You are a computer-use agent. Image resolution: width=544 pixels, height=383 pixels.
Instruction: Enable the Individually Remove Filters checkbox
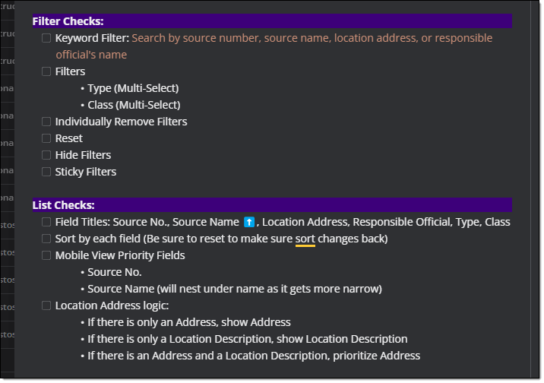coord(46,122)
